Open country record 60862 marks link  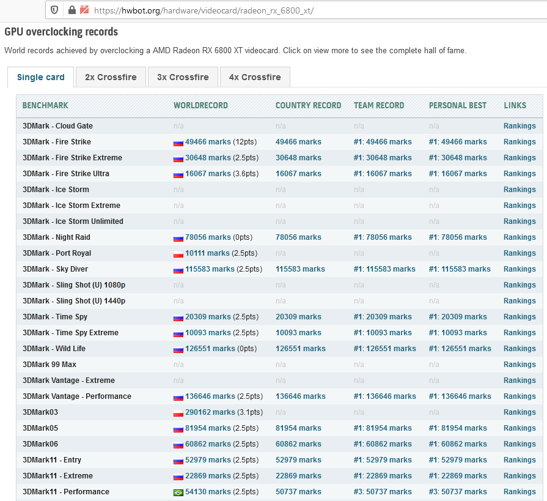(298, 444)
